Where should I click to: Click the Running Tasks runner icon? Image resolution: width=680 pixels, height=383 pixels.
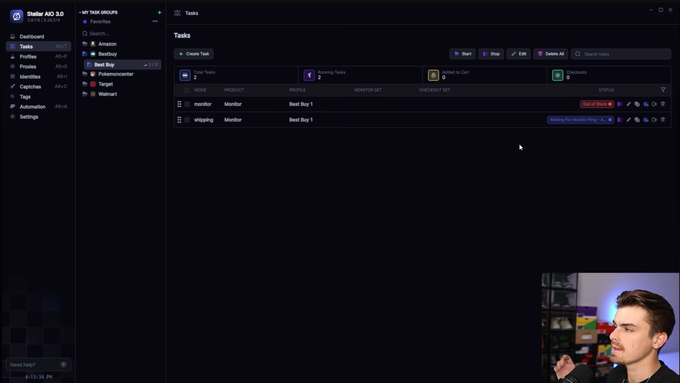[x=309, y=75]
